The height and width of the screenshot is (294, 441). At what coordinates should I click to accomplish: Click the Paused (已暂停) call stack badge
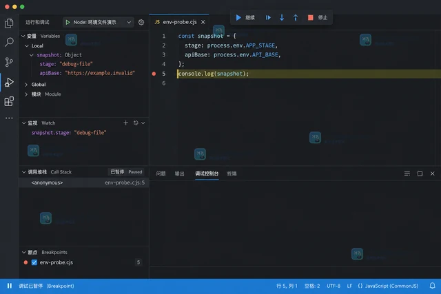(x=126, y=171)
